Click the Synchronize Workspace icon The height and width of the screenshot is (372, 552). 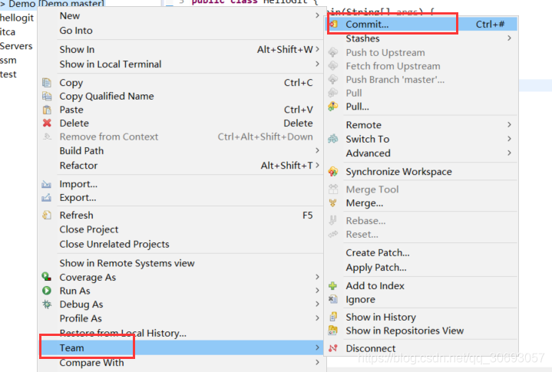click(333, 172)
